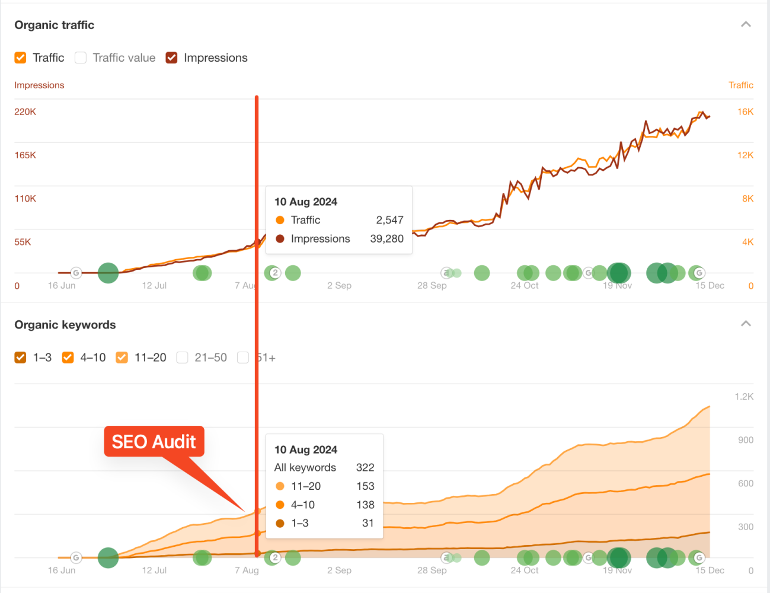Screen dimensions: 770x593
Task: Click the large dark green bubble near 19 Nov in traffic chart
Action: pos(619,273)
